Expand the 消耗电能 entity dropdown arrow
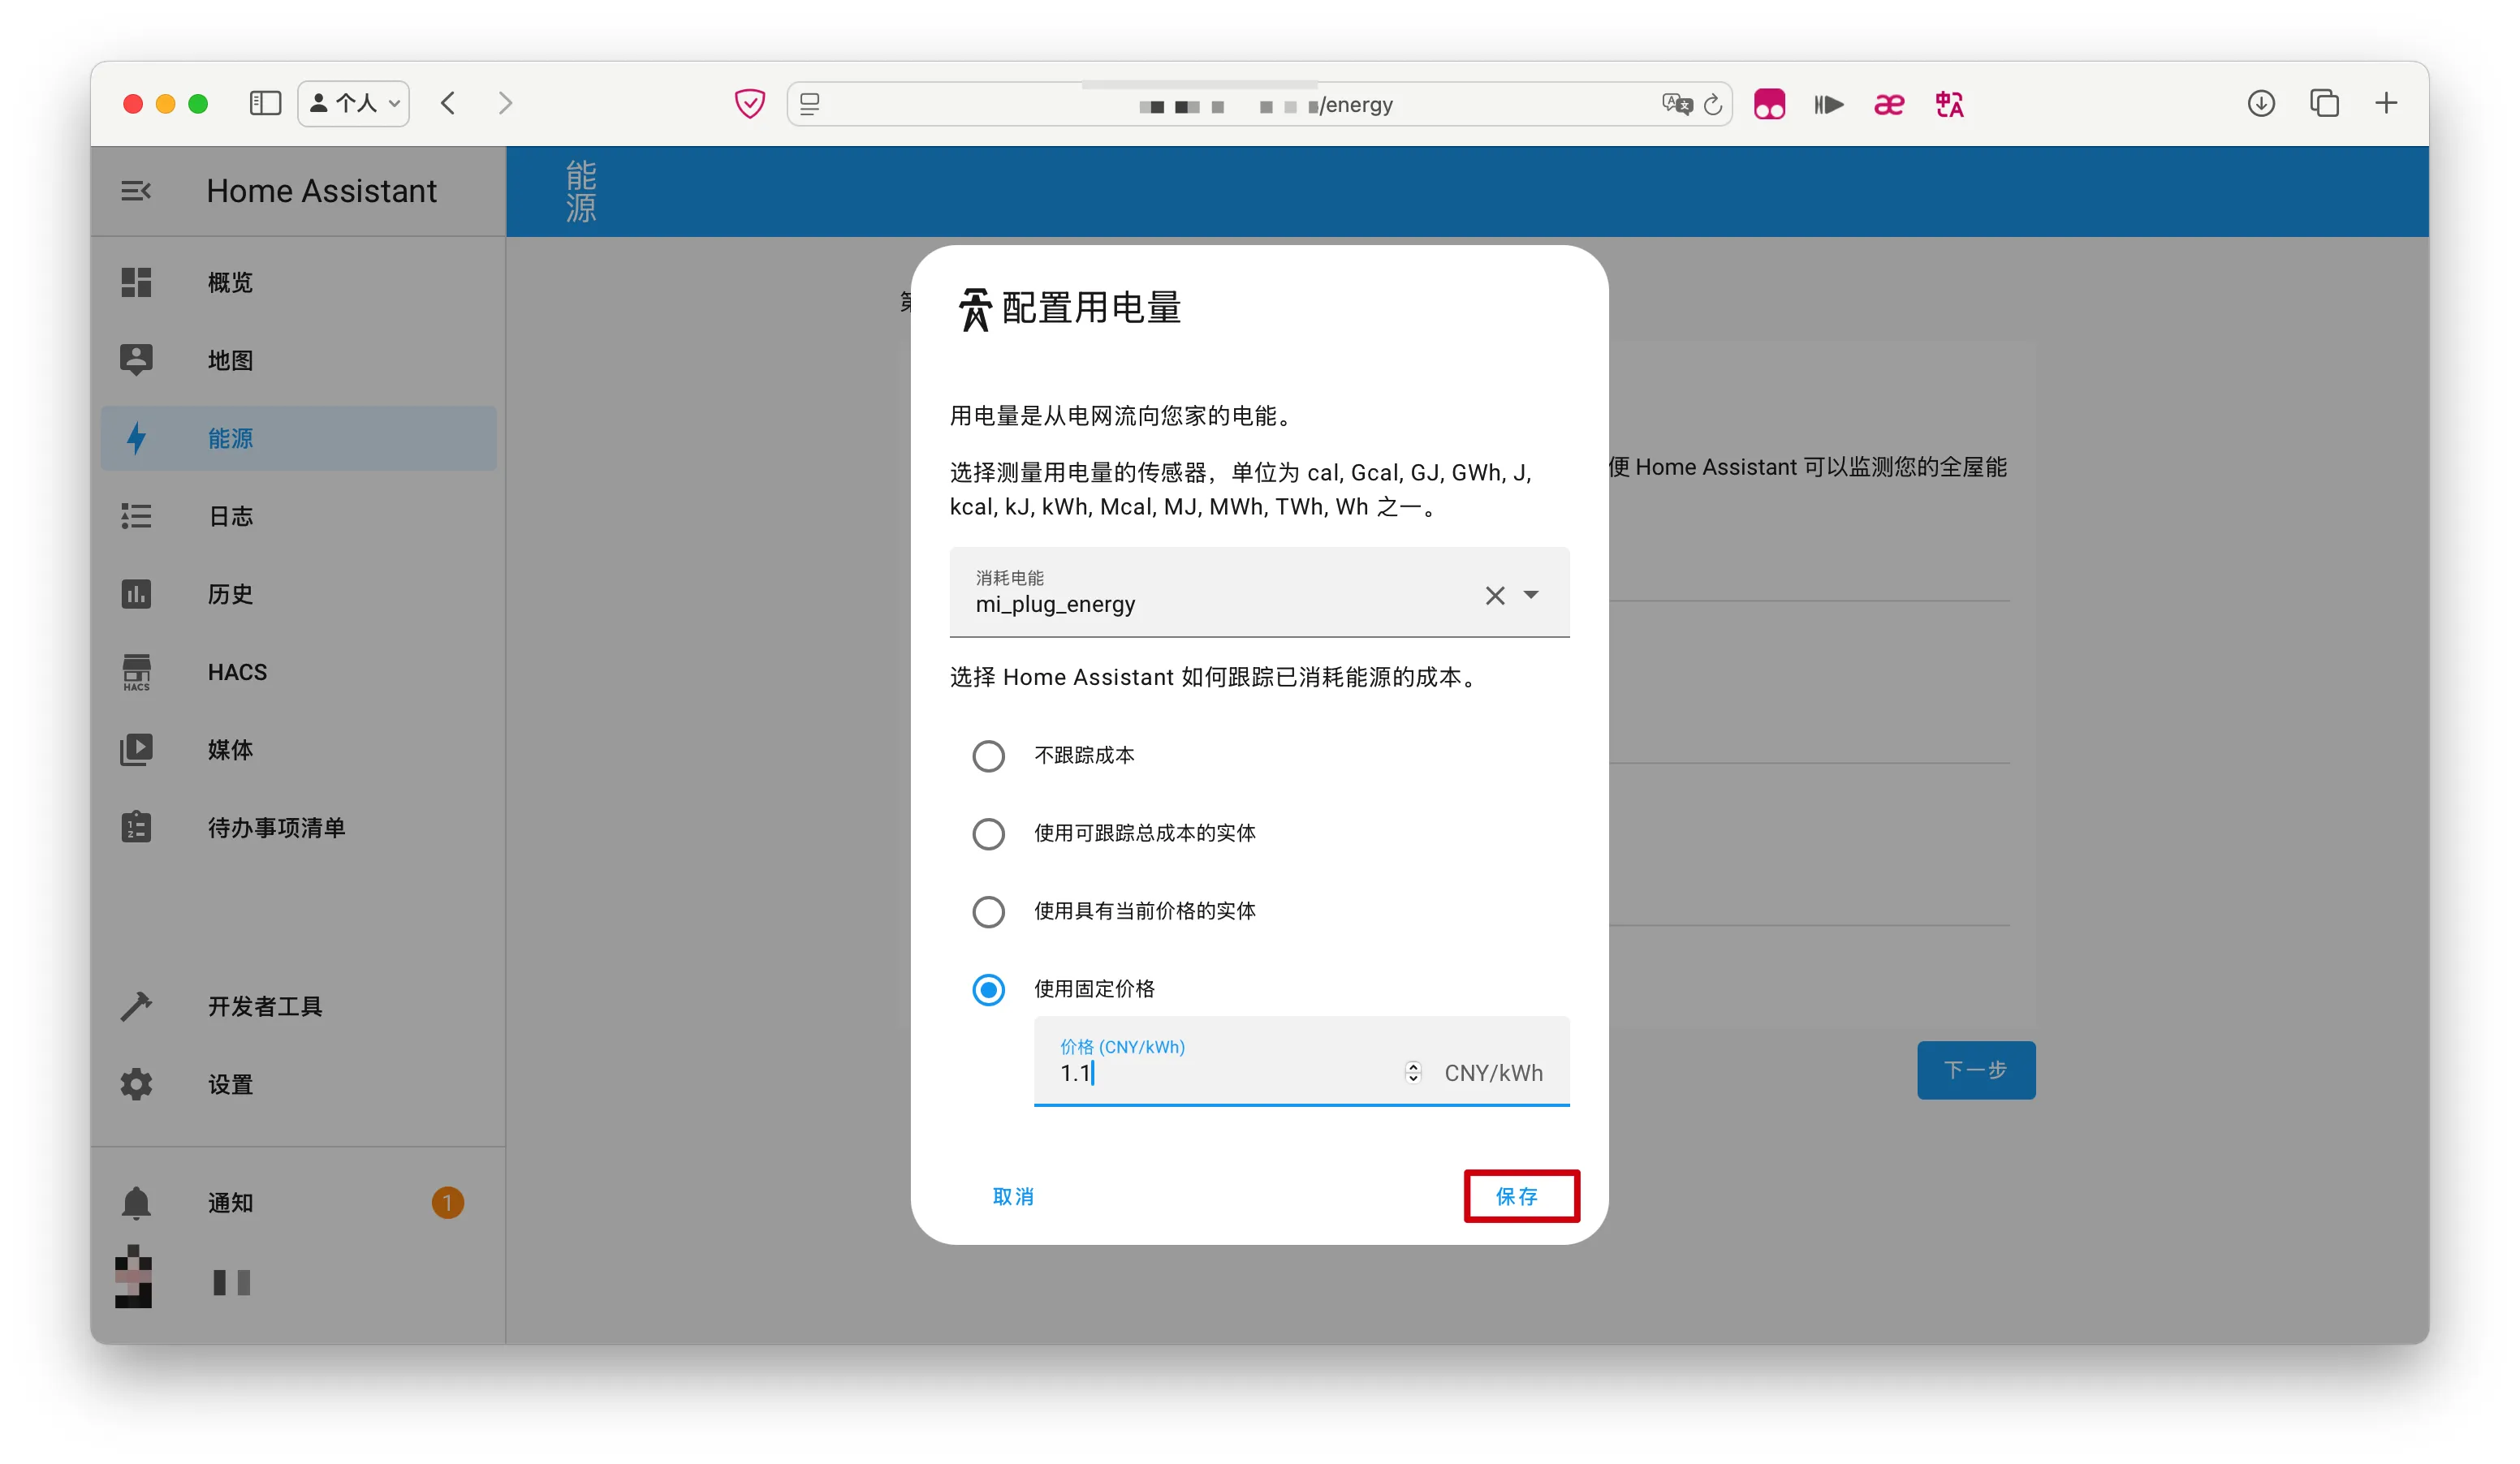Viewport: 2520px width, 1464px height. 1530,595
